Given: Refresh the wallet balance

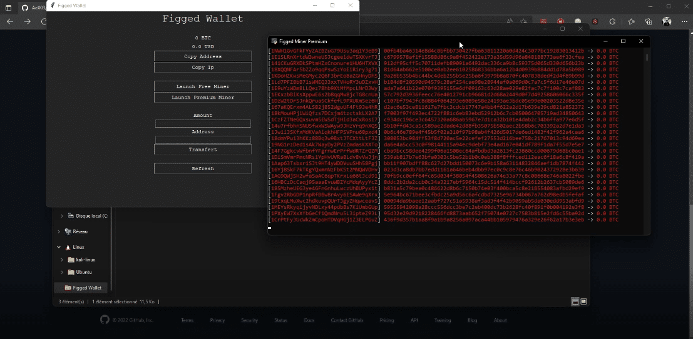Looking at the screenshot, I should point(202,169).
